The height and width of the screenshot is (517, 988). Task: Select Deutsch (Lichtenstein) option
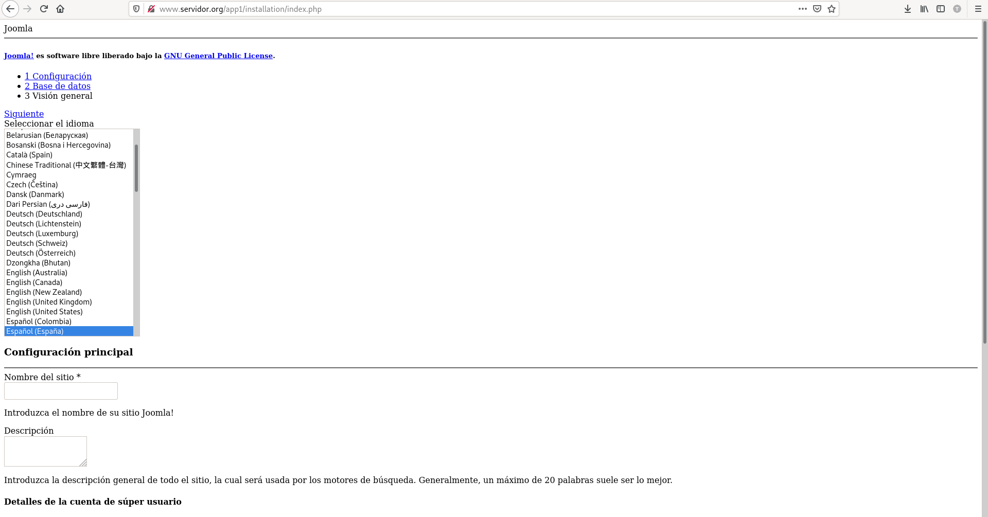pyautogui.click(x=69, y=224)
